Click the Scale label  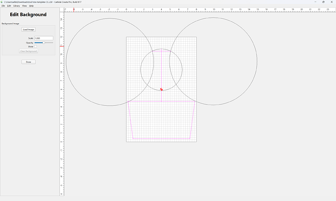(x=31, y=38)
